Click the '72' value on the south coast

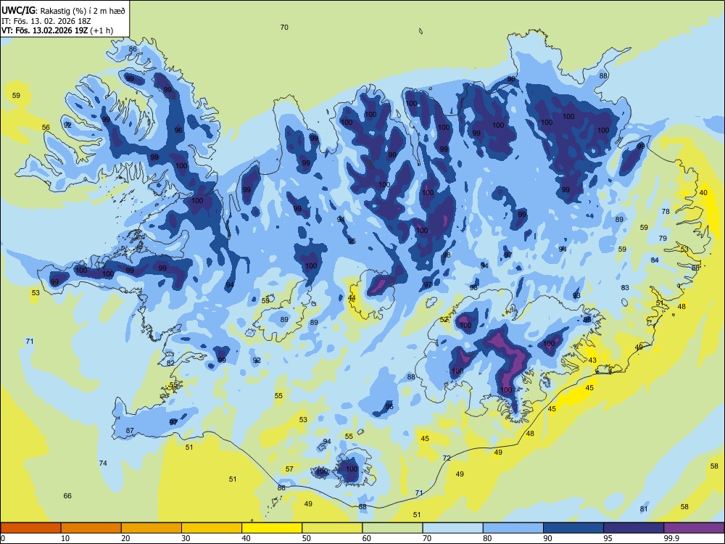[x=447, y=458]
